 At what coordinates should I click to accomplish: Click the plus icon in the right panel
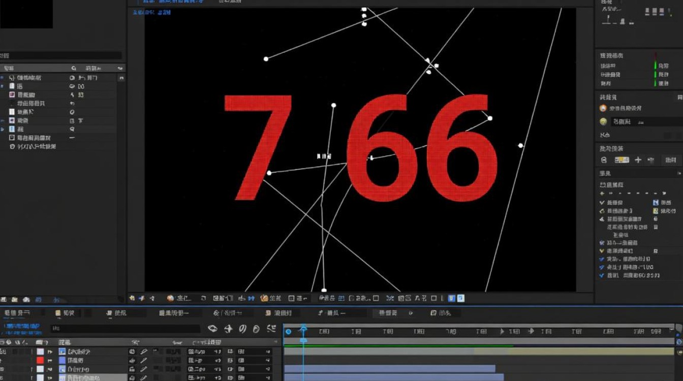tap(638, 160)
